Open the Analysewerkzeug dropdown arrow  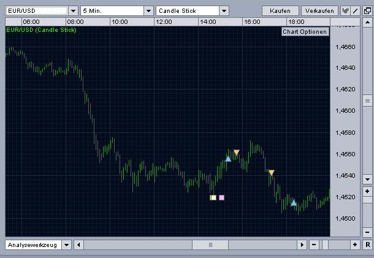67,245
